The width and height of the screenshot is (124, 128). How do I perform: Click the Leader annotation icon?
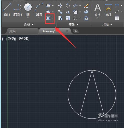click(x=117, y=12)
